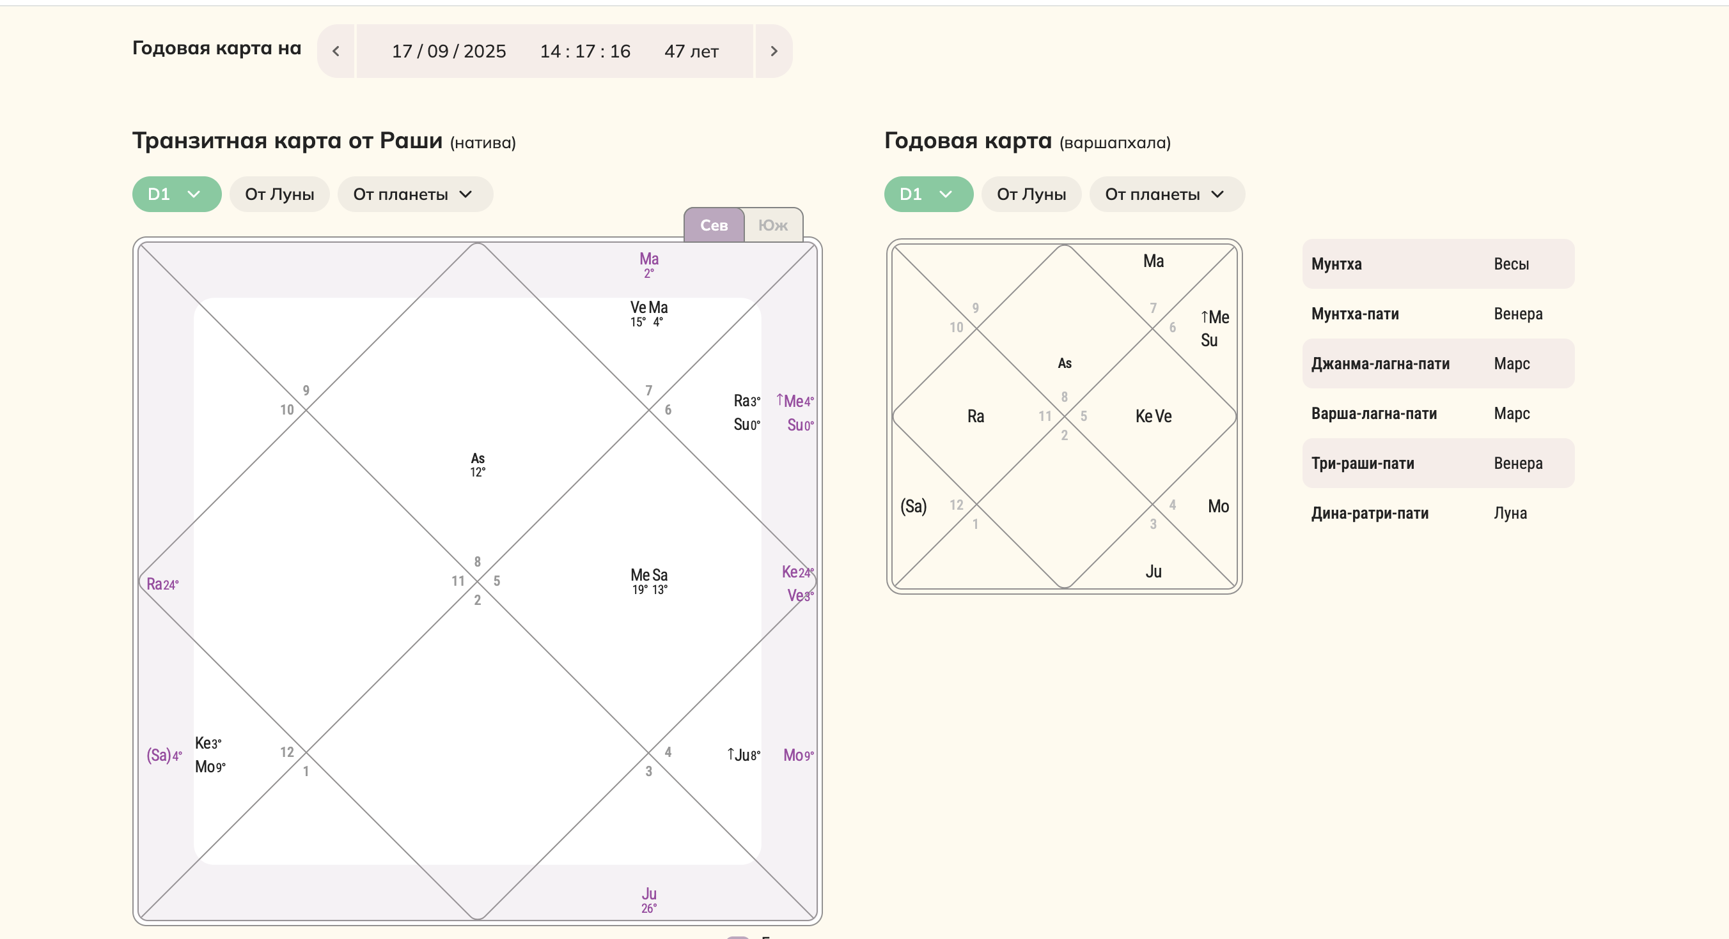The height and width of the screenshot is (939, 1729).
Task: Click the next year arrow
Action: click(774, 51)
